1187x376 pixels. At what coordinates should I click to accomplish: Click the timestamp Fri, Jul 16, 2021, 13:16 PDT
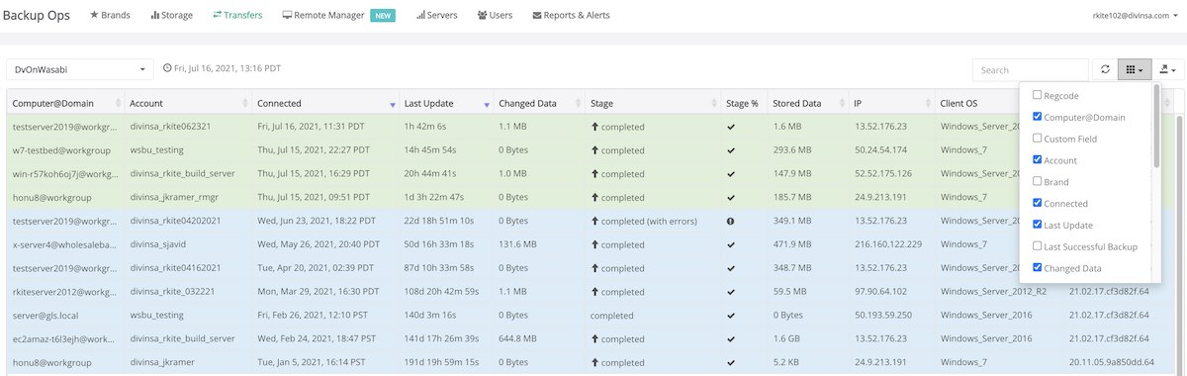(228, 69)
